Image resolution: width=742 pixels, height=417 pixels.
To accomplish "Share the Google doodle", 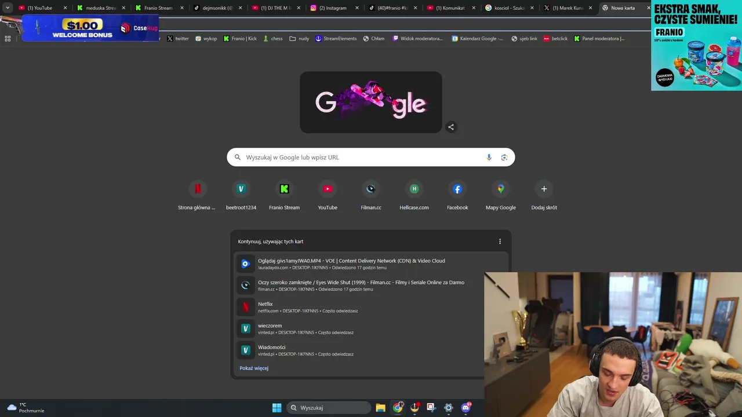I will pos(451,127).
